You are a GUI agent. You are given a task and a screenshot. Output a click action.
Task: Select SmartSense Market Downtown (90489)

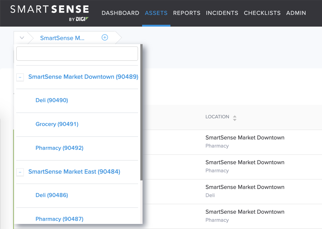83,77
